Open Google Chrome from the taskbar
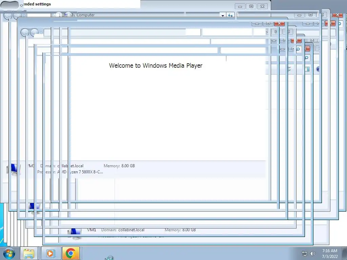This screenshot has height=260, width=347. coord(70,253)
